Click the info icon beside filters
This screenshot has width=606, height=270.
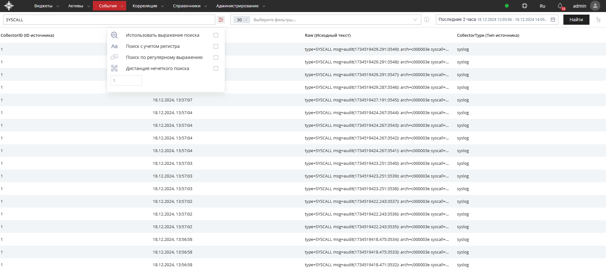pyautogui.click(x=427, y=20)
